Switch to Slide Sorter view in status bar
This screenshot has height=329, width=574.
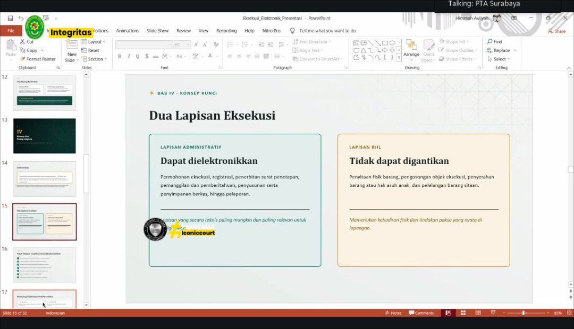point(463,313)
